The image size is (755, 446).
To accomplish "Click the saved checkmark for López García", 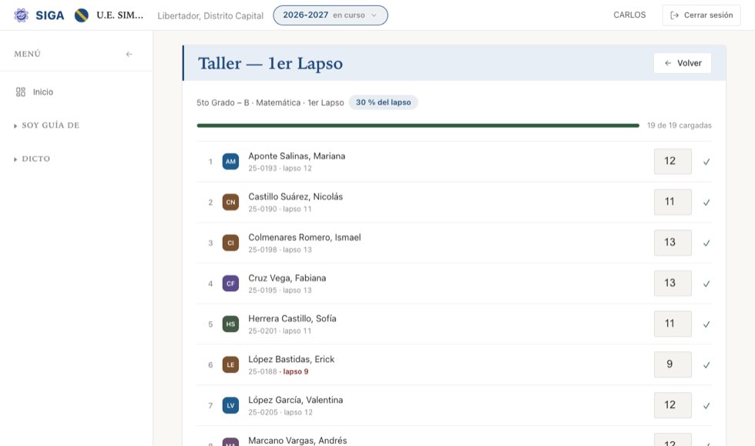I will tap(706, 405).
